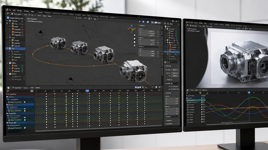This screenshot has height=150, width=268.
Task: Collapse the Collection tree in outliner
Action: (7, 21)
